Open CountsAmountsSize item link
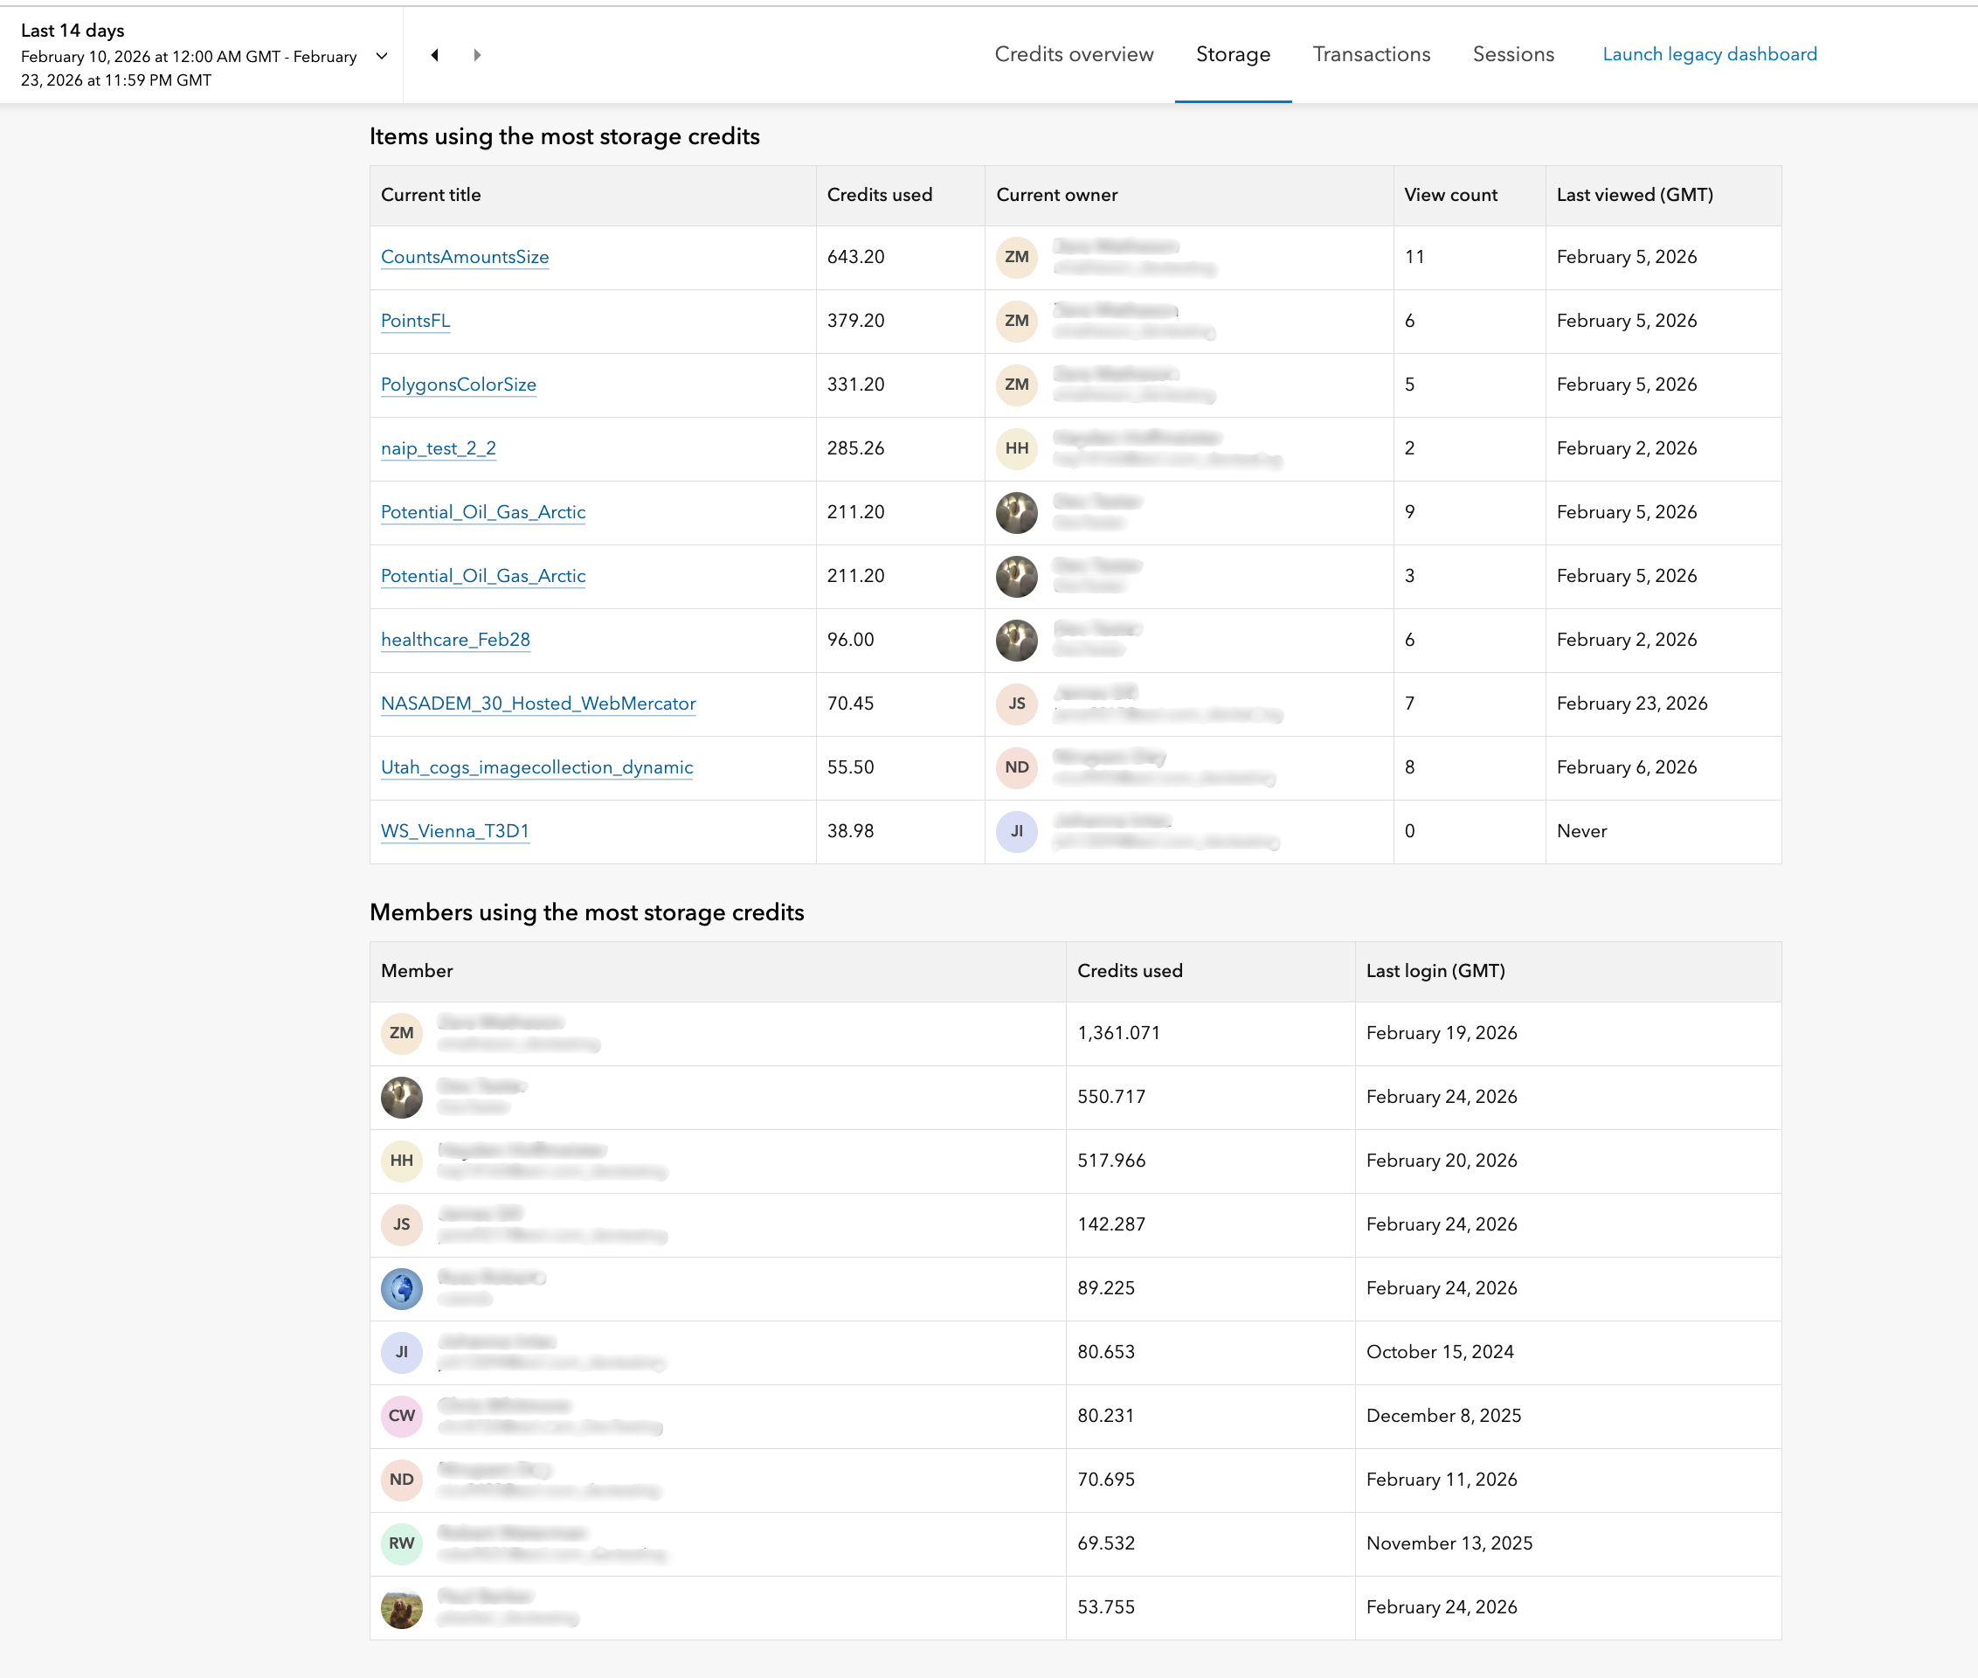Image resolution: width=1978 pixels, height=1678 pixels. click(464, 257)
